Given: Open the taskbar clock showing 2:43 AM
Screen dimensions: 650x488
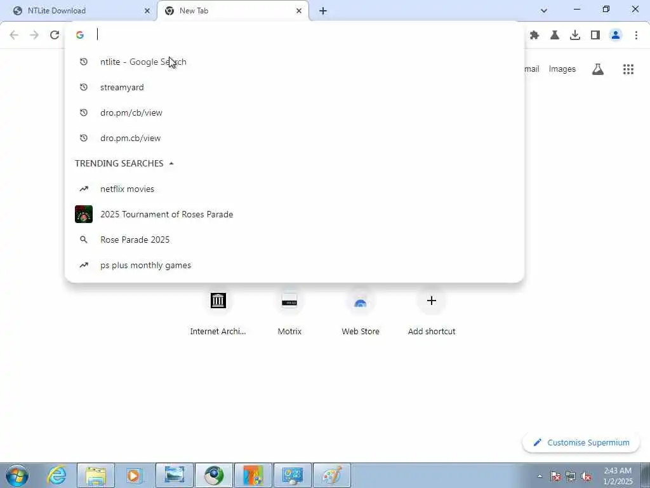Looking at the screenshot, I should pos(618,476).
